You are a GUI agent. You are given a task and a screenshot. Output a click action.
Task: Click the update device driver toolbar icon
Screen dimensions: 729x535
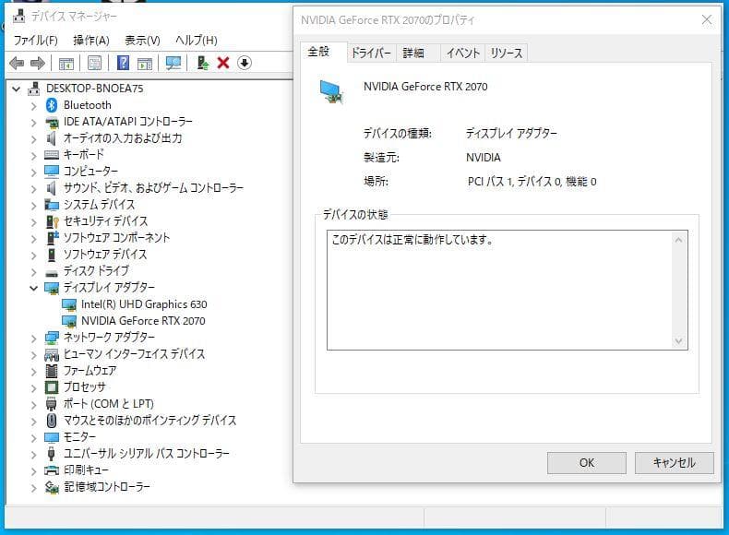click(x=203, y=63)
